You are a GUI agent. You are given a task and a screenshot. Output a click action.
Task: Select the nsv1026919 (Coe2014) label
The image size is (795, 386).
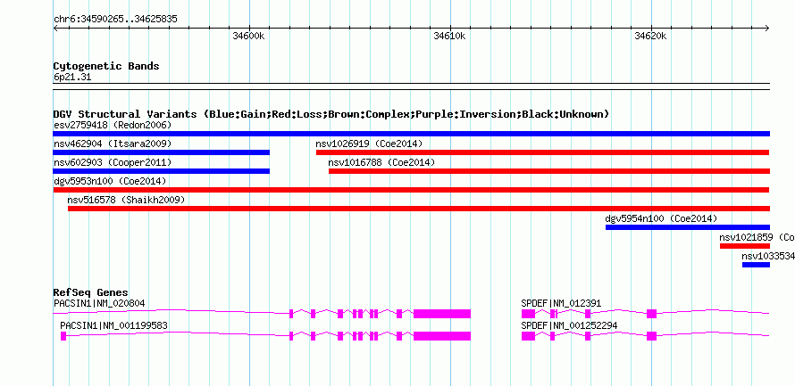369,144
